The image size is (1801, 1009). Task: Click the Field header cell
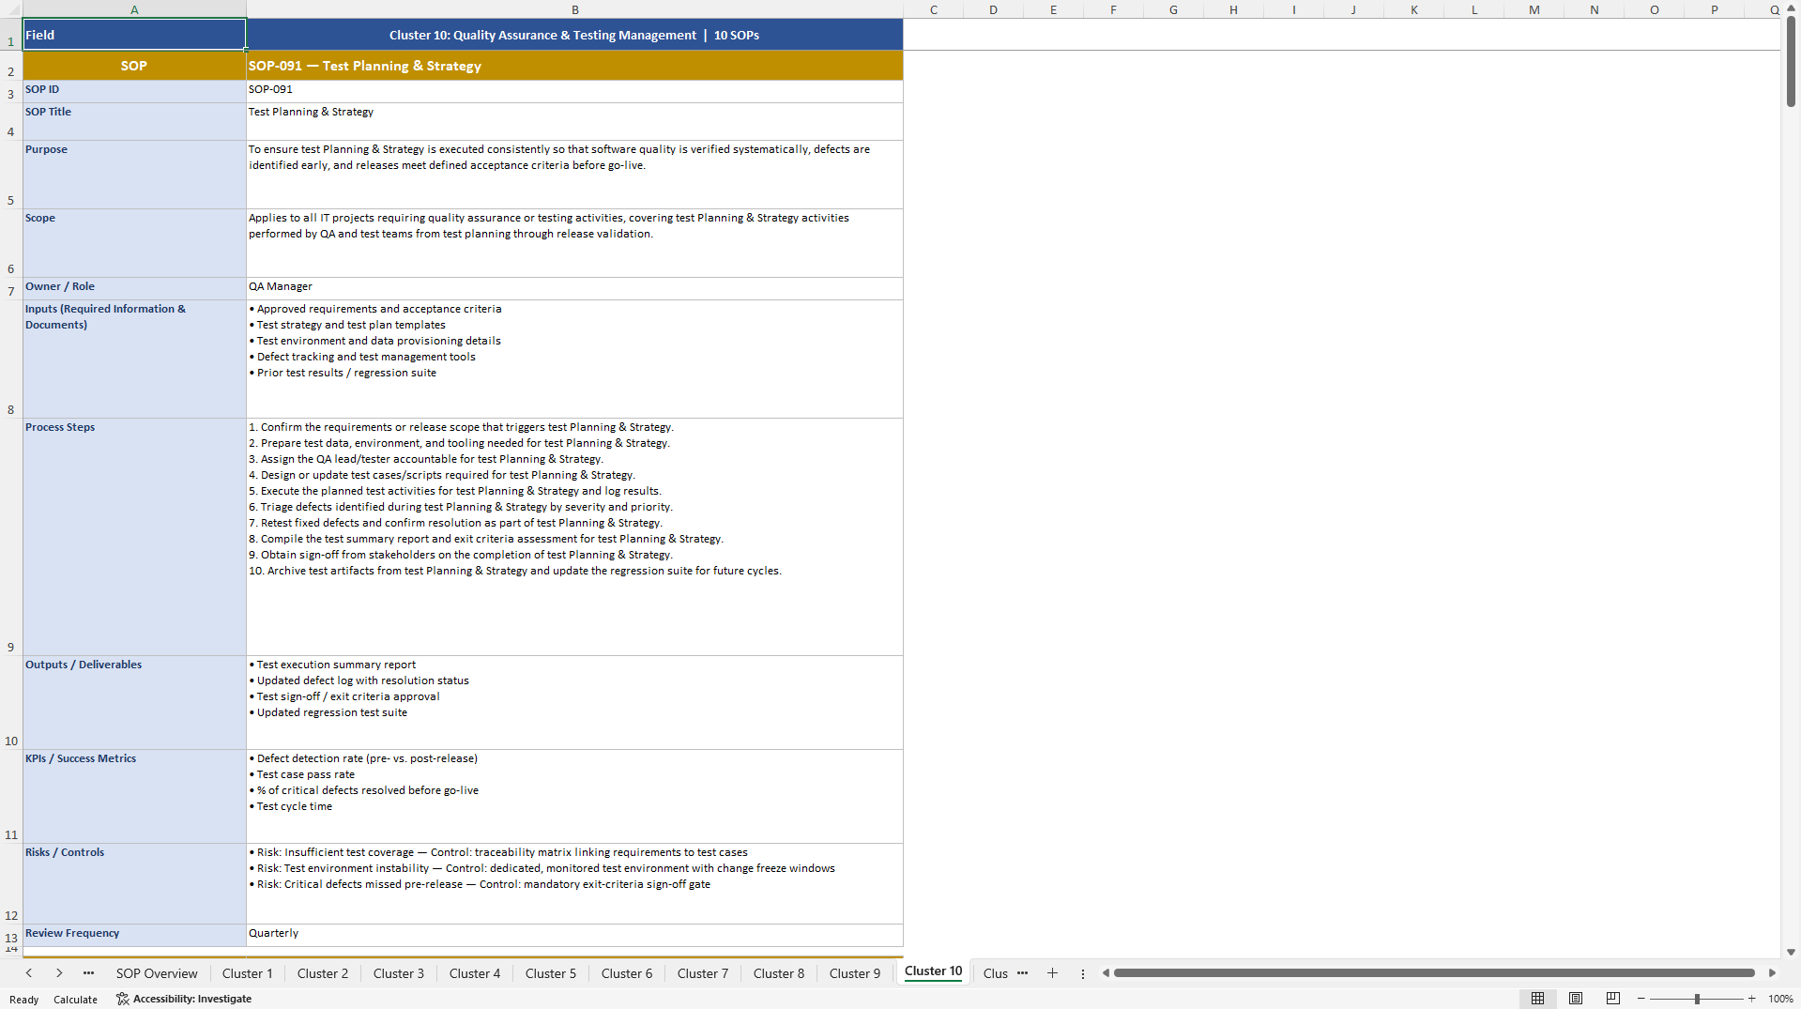[x=134, y=35]
